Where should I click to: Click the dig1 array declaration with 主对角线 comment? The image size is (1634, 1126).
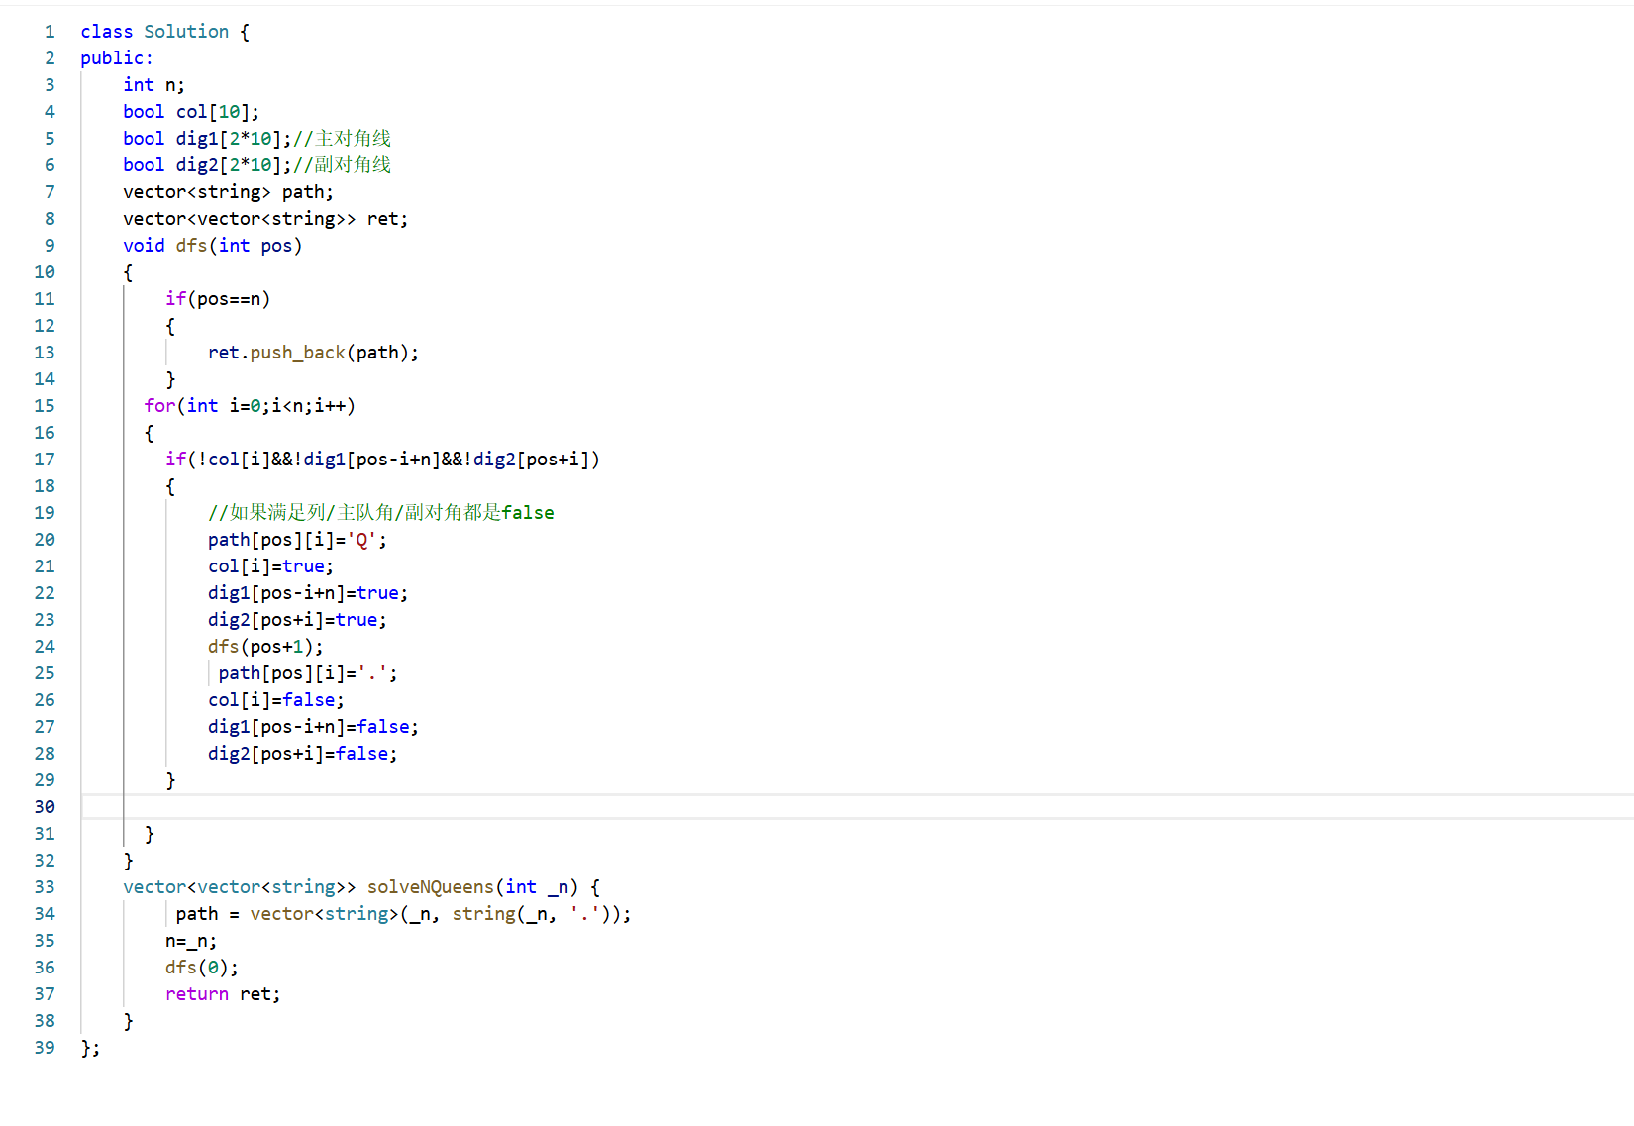pyautogui.click(x=257, y=139)
